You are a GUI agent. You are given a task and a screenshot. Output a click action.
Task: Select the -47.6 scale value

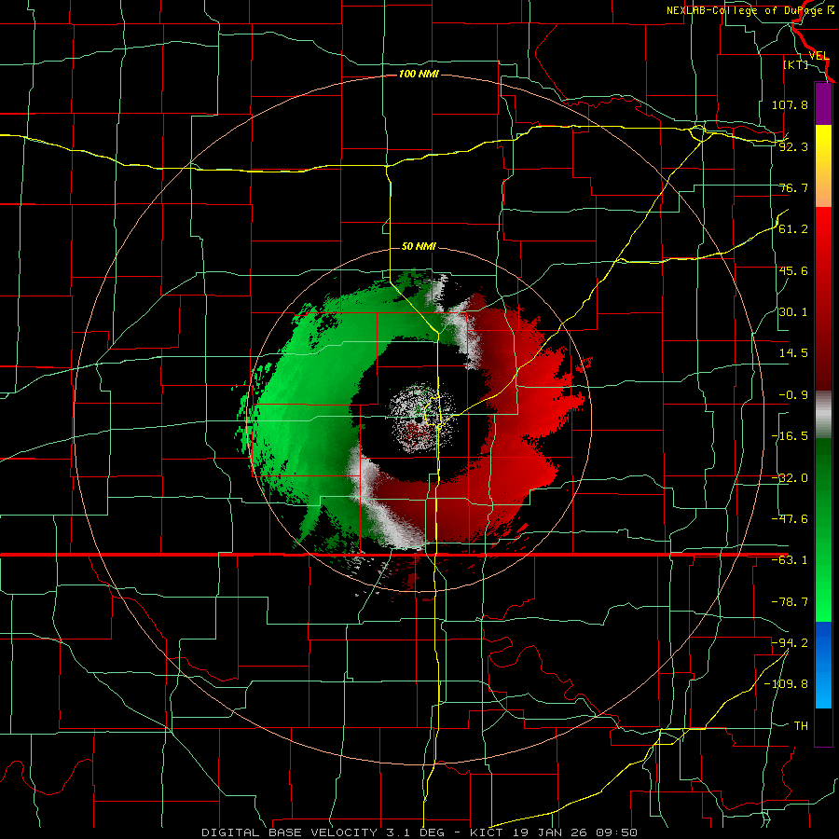click(x=790, y=519)
